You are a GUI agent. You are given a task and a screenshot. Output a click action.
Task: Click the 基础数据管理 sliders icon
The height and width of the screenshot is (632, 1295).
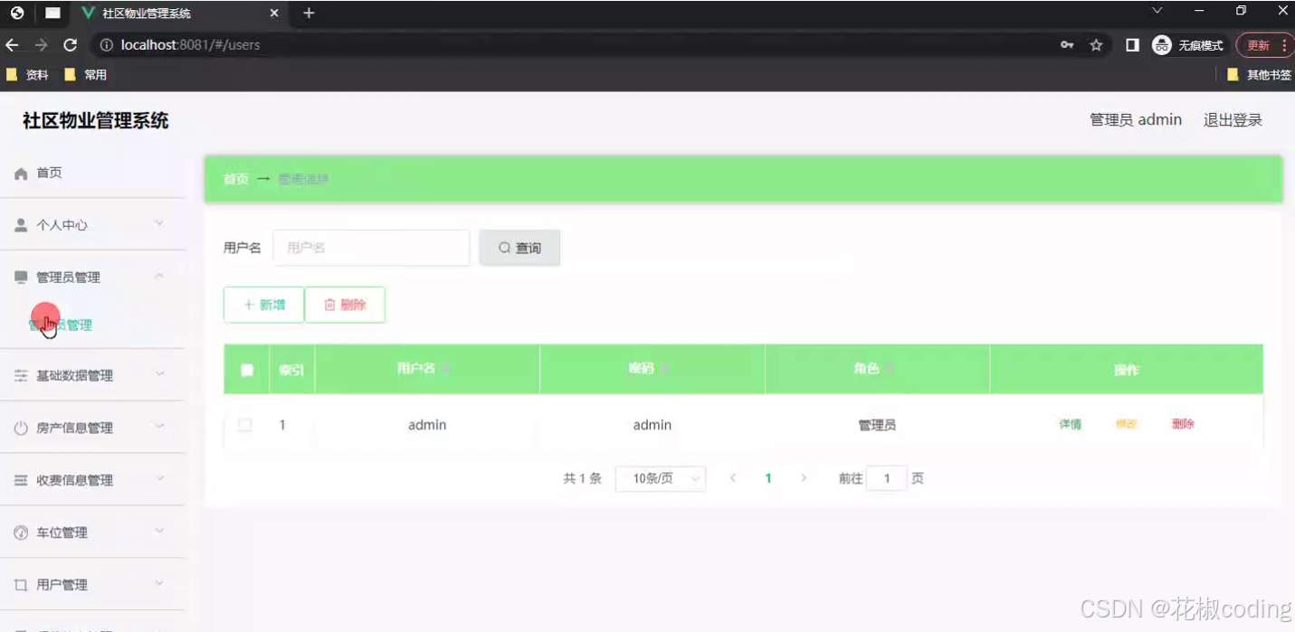21,375
